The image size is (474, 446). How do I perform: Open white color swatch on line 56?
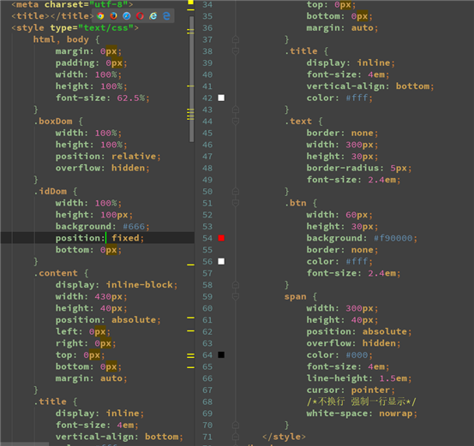(x=221, y=261)
